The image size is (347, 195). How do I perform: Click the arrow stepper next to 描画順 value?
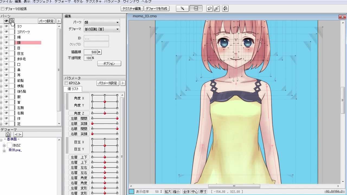tap(99, 52)
